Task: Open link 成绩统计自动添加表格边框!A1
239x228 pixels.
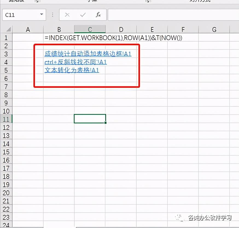Action: tap(88, 54)
